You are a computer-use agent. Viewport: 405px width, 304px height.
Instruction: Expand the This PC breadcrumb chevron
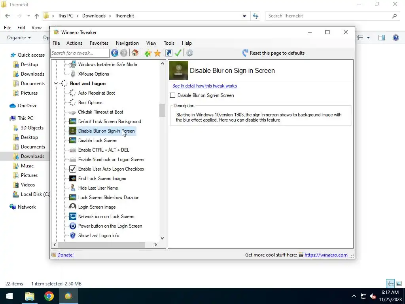pyautogui.click(x=78, y=16)
